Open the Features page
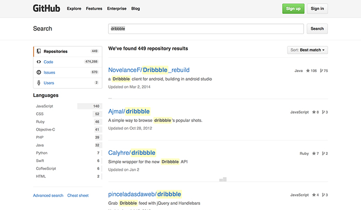The height and width of the screenshot is (210, 361). point(94,9)
